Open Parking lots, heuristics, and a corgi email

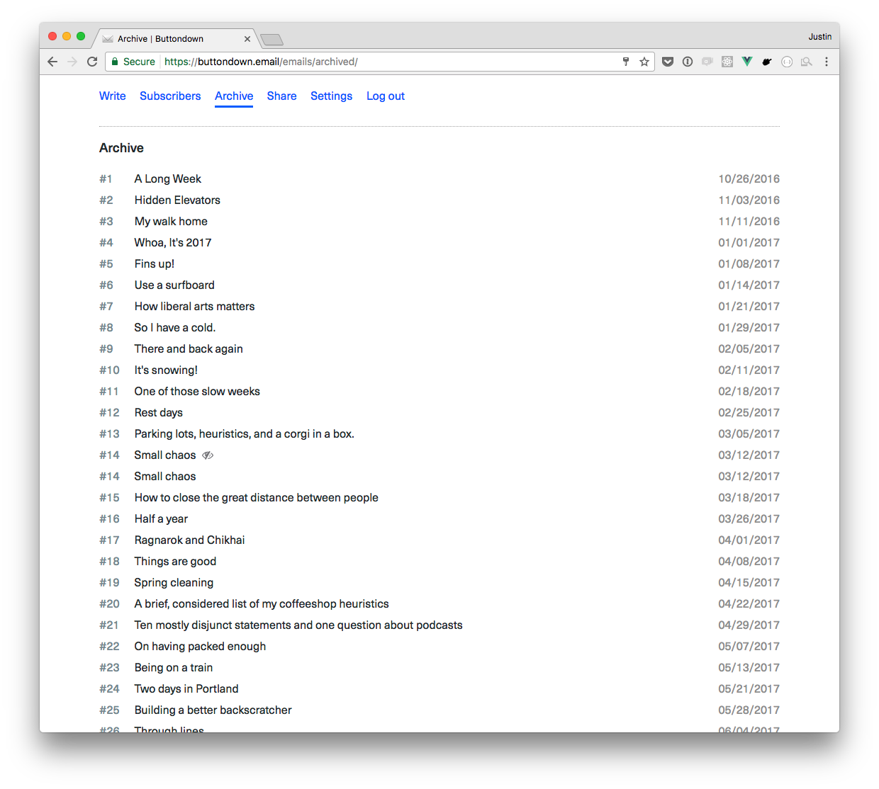tap(245, 433)
